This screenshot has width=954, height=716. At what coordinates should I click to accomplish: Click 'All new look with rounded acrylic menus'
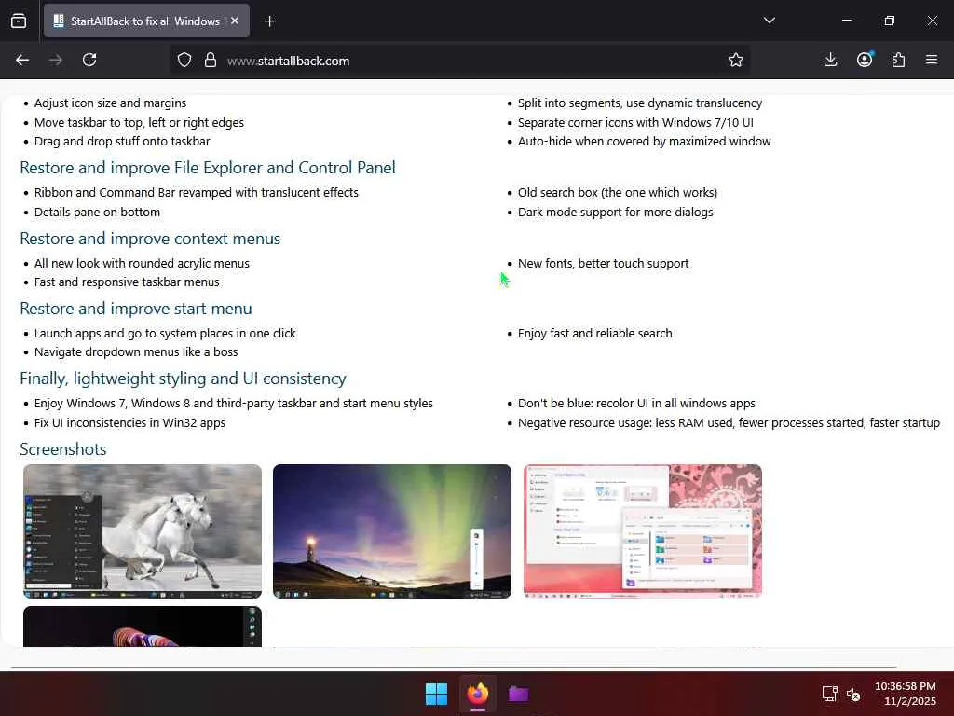[x=142, y=264]
